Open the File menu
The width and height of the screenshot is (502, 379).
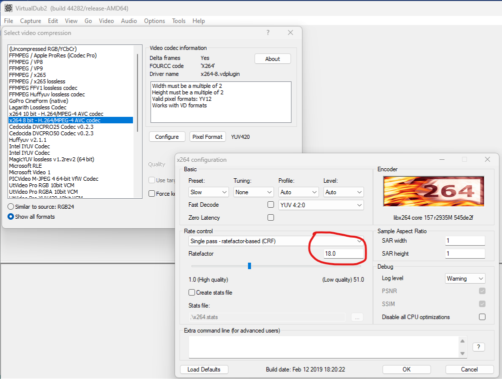[8, 21]
